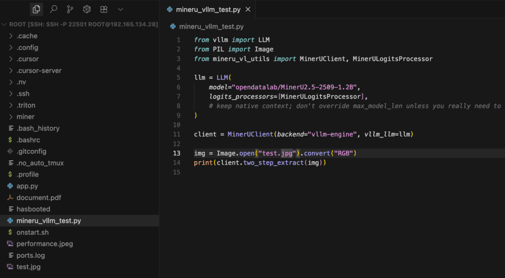
Task: Expand the miner folder
Action: (25, 117)
